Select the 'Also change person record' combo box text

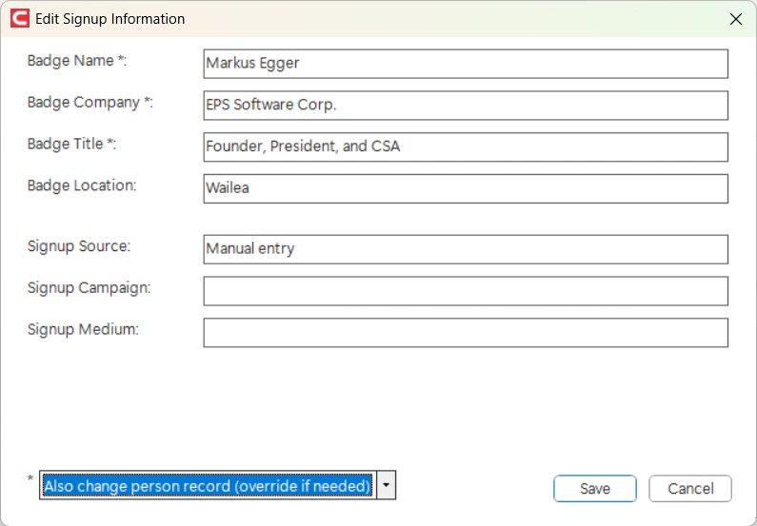[x=208, y=485]
